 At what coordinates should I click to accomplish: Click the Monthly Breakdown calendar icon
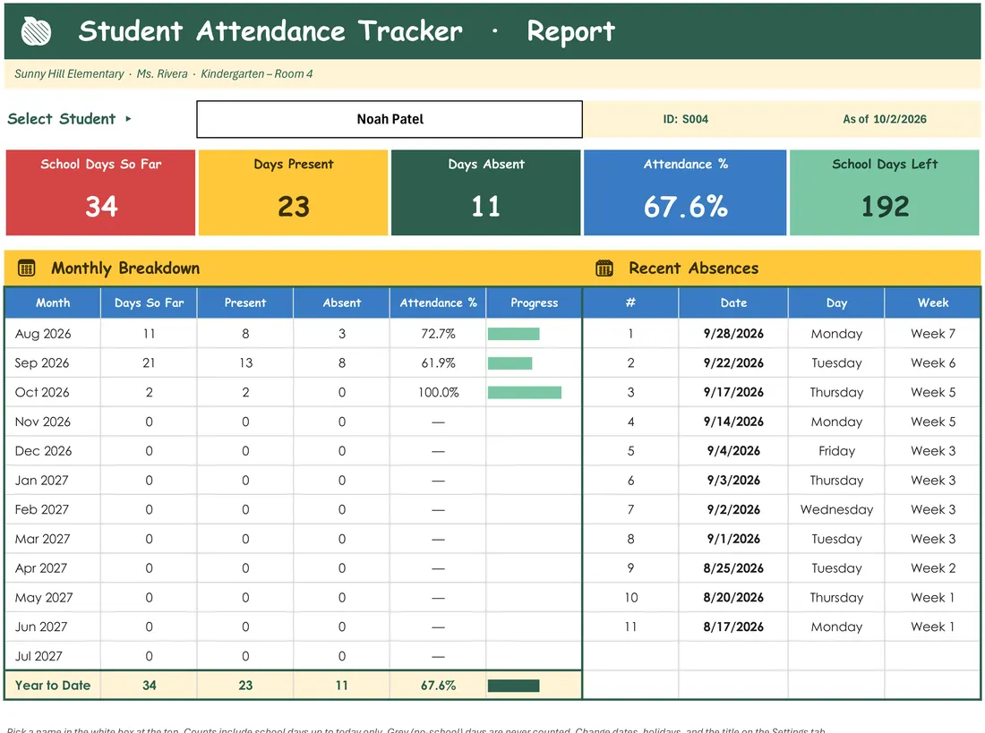(26, 268)
